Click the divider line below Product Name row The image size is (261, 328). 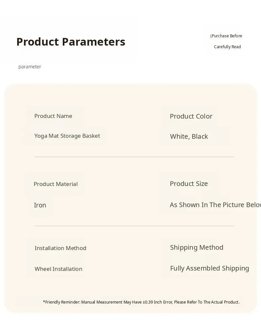tap(134, 157)
